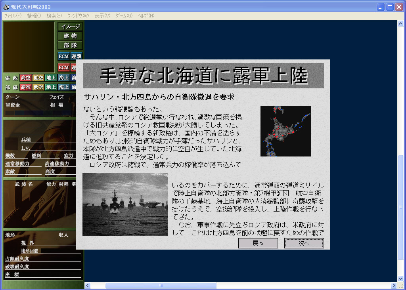Click the 破壊耐久度 label
The image size is (406, 290).
click(x=17, y=267)
